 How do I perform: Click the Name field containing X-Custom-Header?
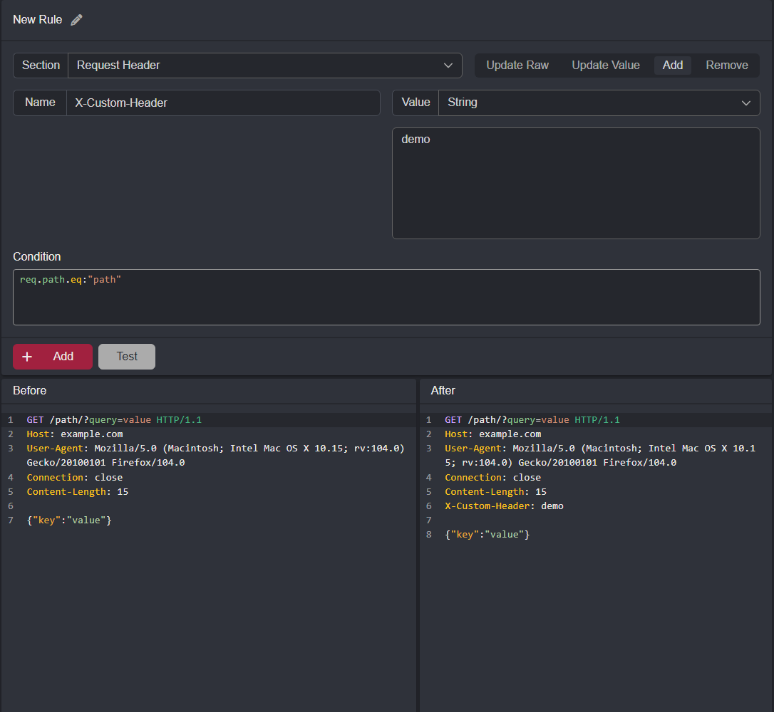(223, 103)
